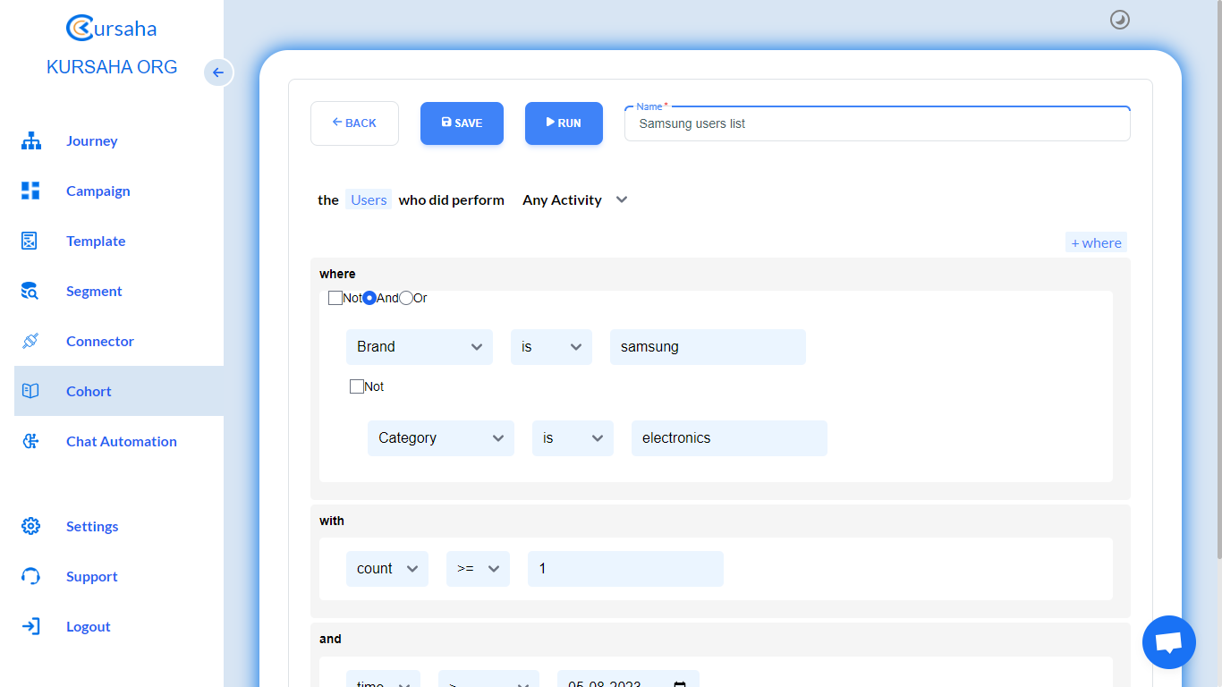Click the Segment database search icon
Viewport: 1222px width, 687px height.
tap(30, 291)
